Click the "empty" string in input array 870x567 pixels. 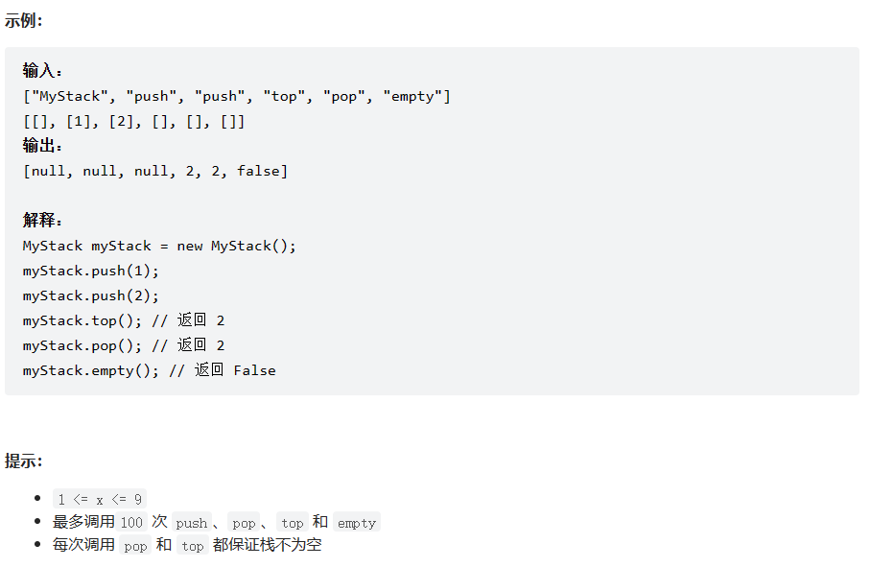tap(412, 96)
